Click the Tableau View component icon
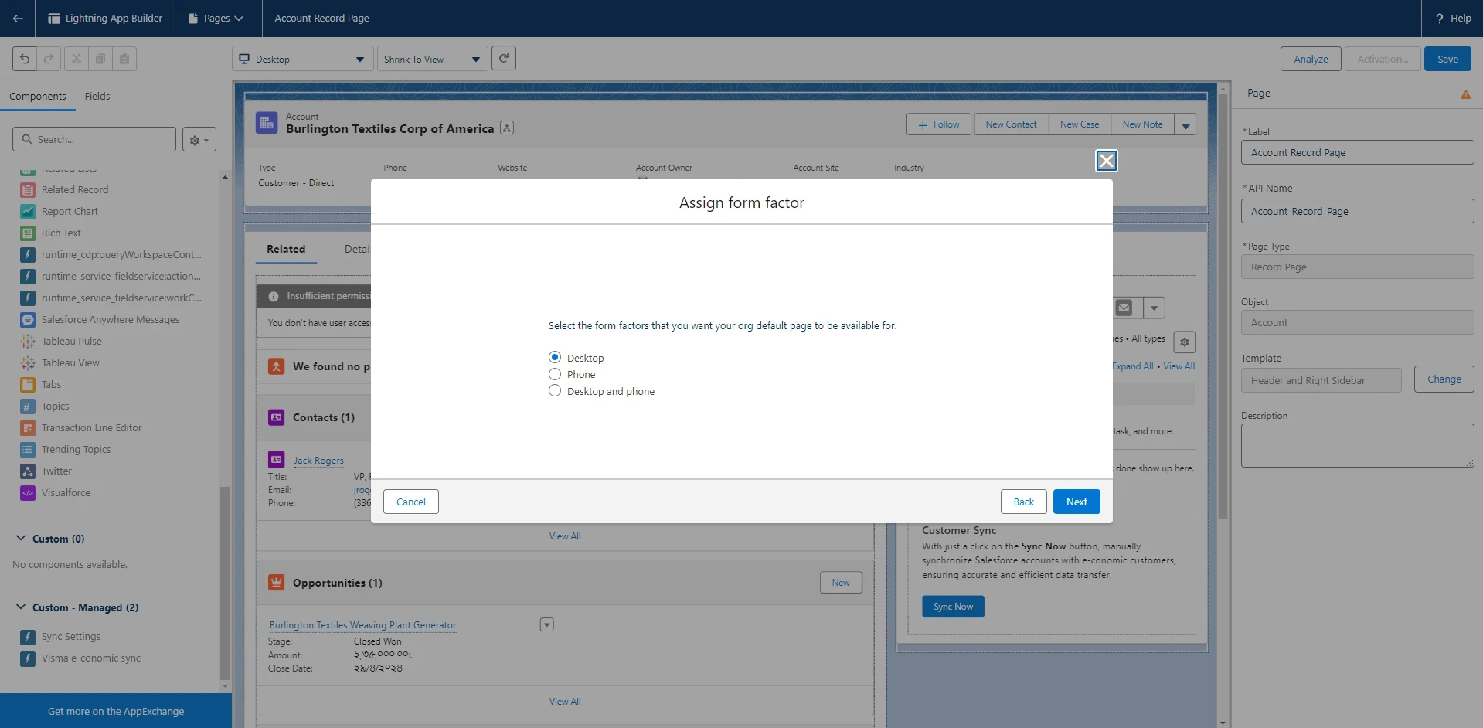The image size is (1483, 728). 28,363
